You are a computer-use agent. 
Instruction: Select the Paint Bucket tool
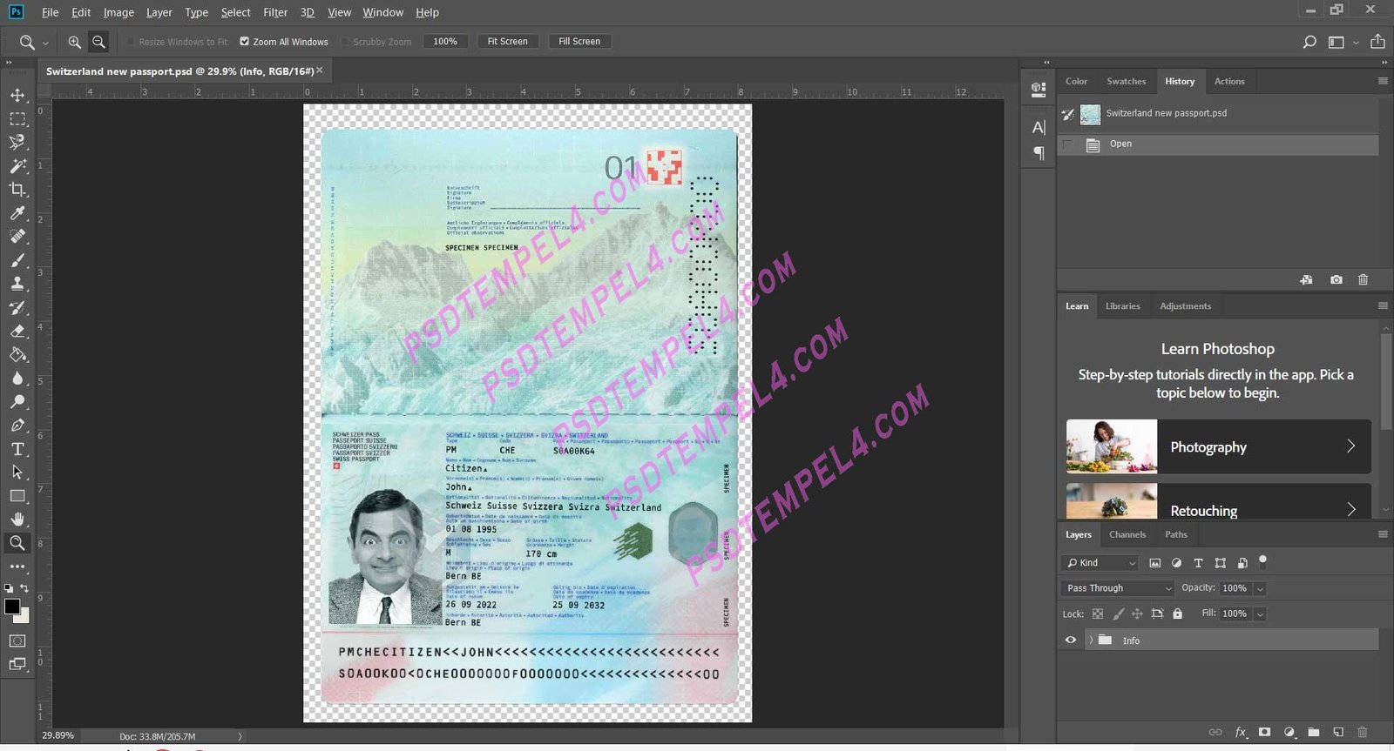(x=17, y=354)
